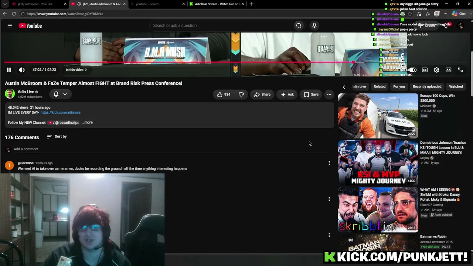Mute the video volume
The width and height of the screenshot is (473, 266).
22,70
